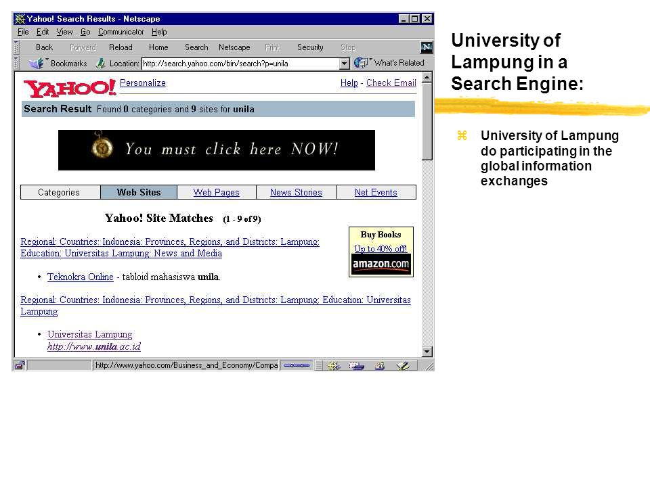
Task: Click the Stop toolbar button
Action: [x=348, y=47]
